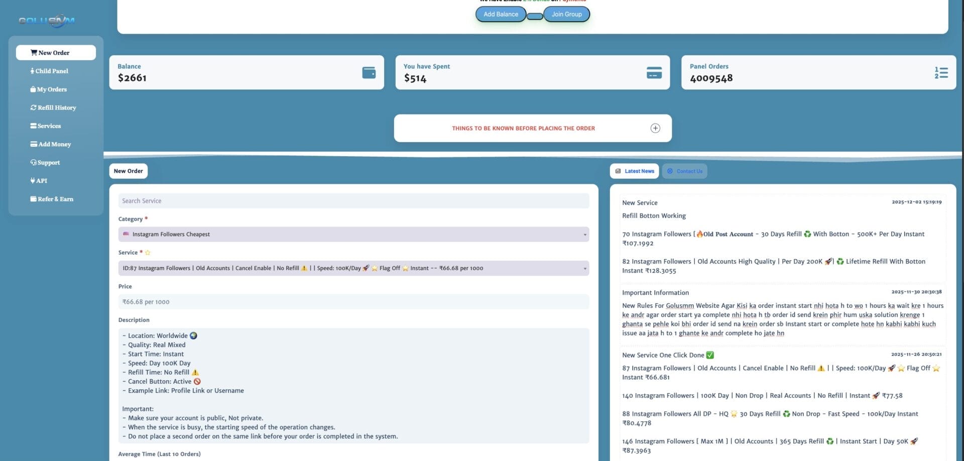Click the Search Service input field

353,201
